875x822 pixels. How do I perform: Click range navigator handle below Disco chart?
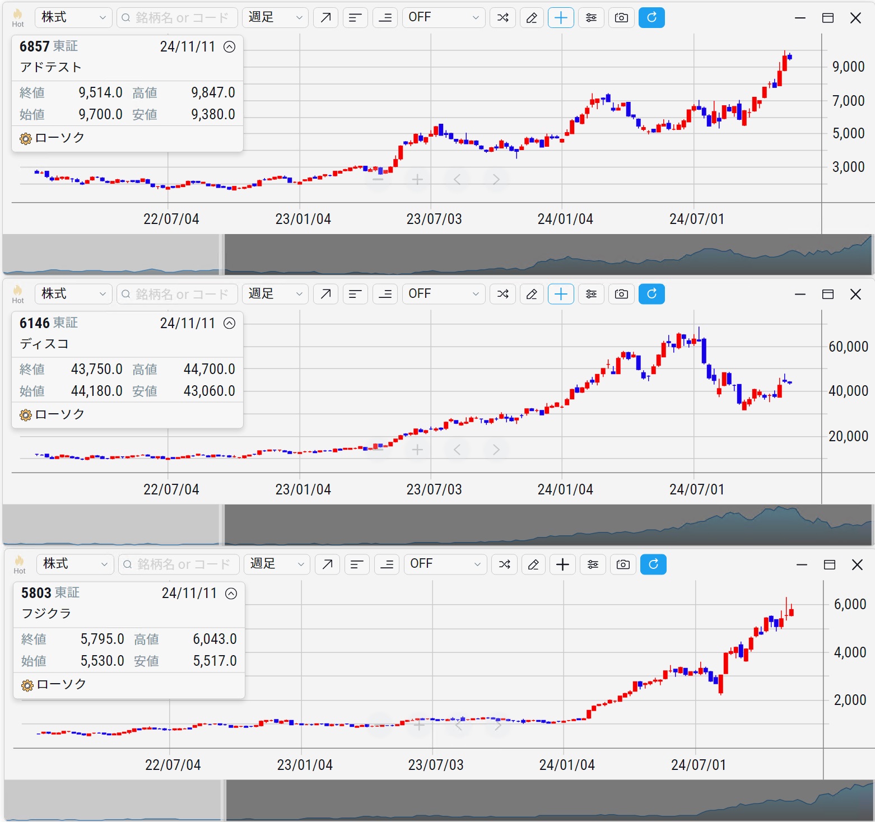pos(222,525)
